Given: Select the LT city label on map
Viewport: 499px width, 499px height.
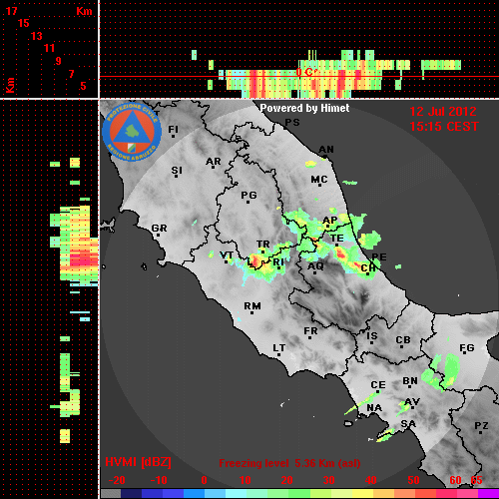Looking at the screenshot, I should [279, 348].
